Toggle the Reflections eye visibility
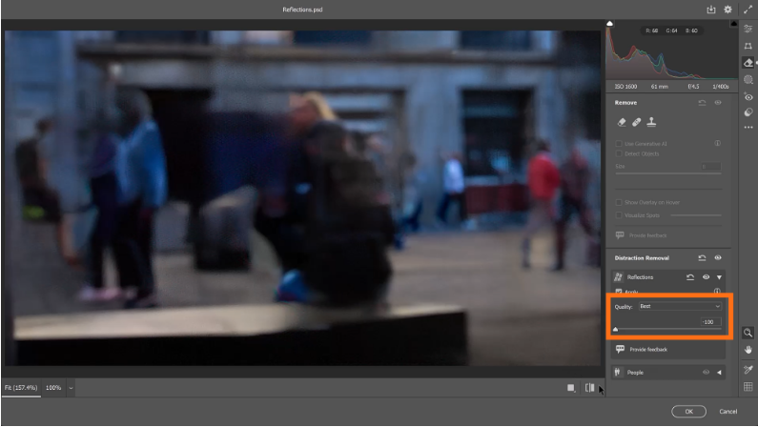Screen dimensions: 758x427 (707, 276)
